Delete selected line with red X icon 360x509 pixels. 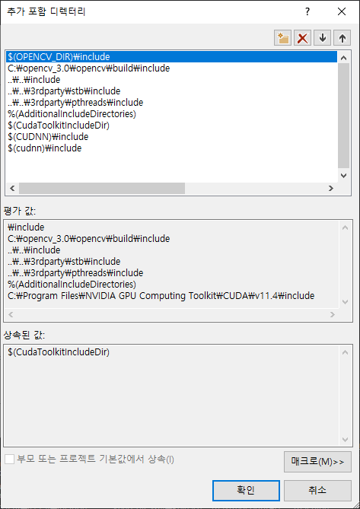pos(303,38)
